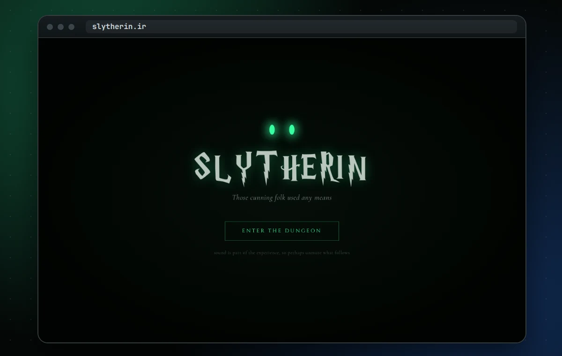Select the tagline "Those cunning folk used any means"
This screenshot has height=356, width=562.
pyautogui.click(x=282, y=198)
